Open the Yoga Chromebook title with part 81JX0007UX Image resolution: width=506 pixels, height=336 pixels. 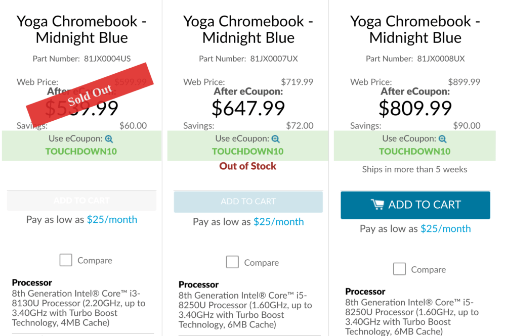[x=248, y=30]
